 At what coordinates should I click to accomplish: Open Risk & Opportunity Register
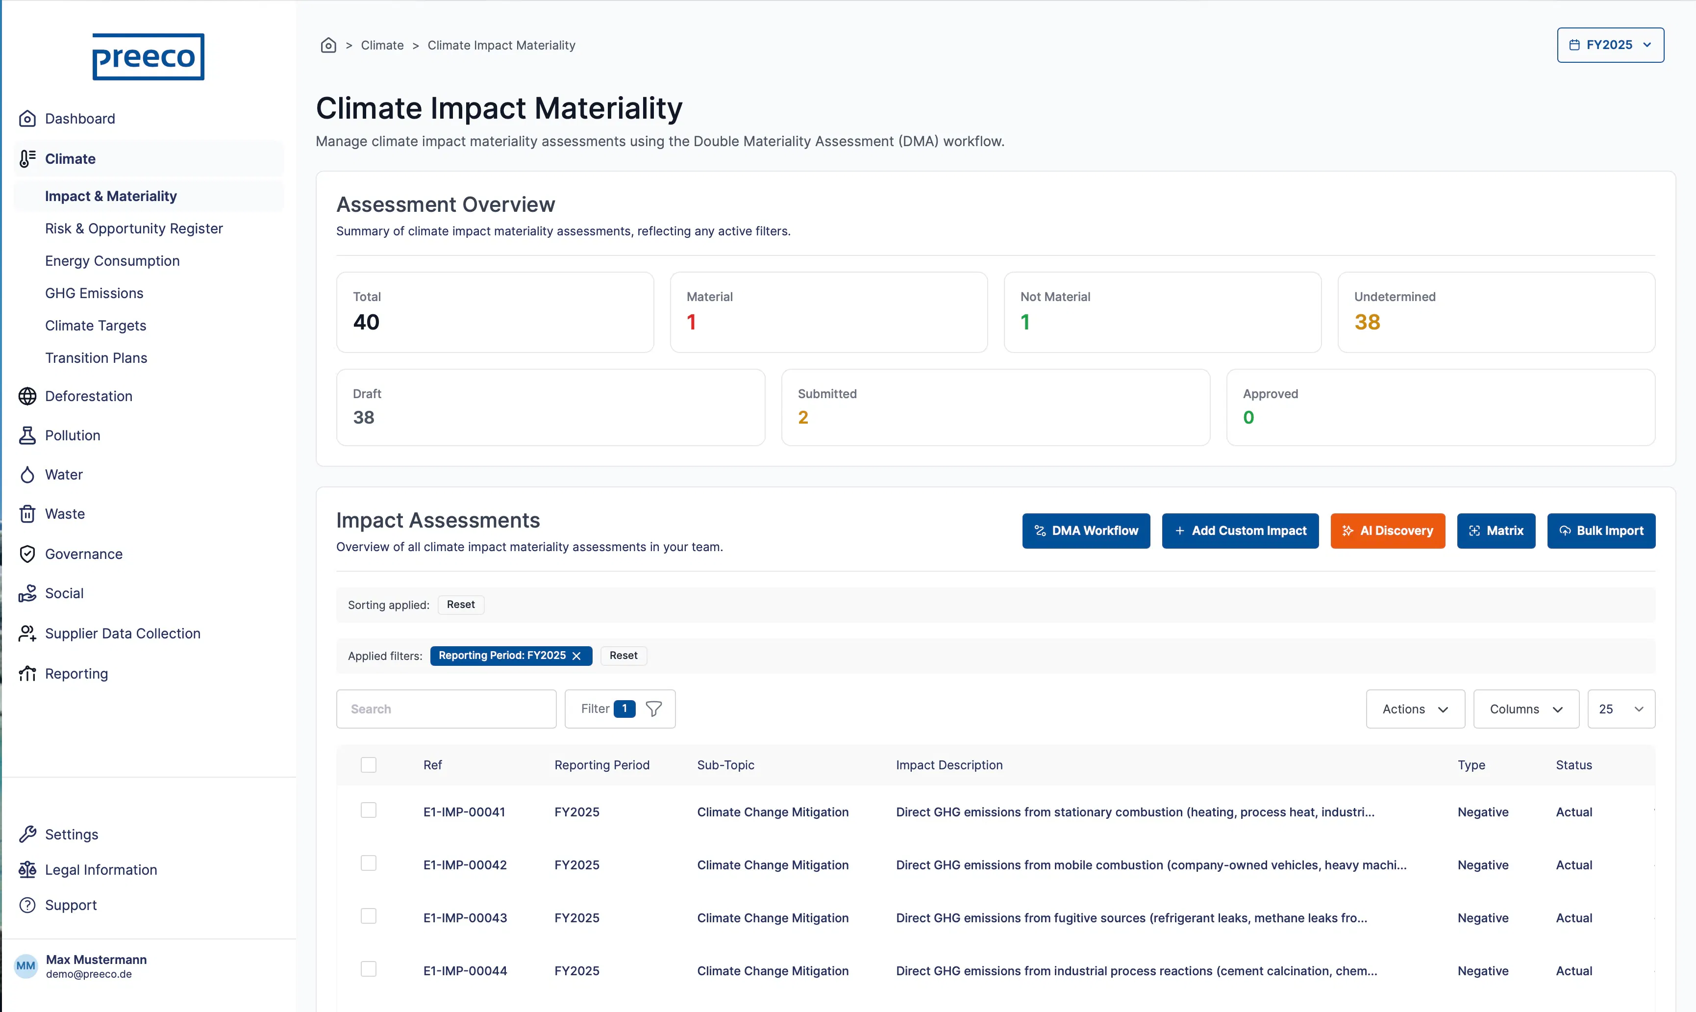coord(134,228)
